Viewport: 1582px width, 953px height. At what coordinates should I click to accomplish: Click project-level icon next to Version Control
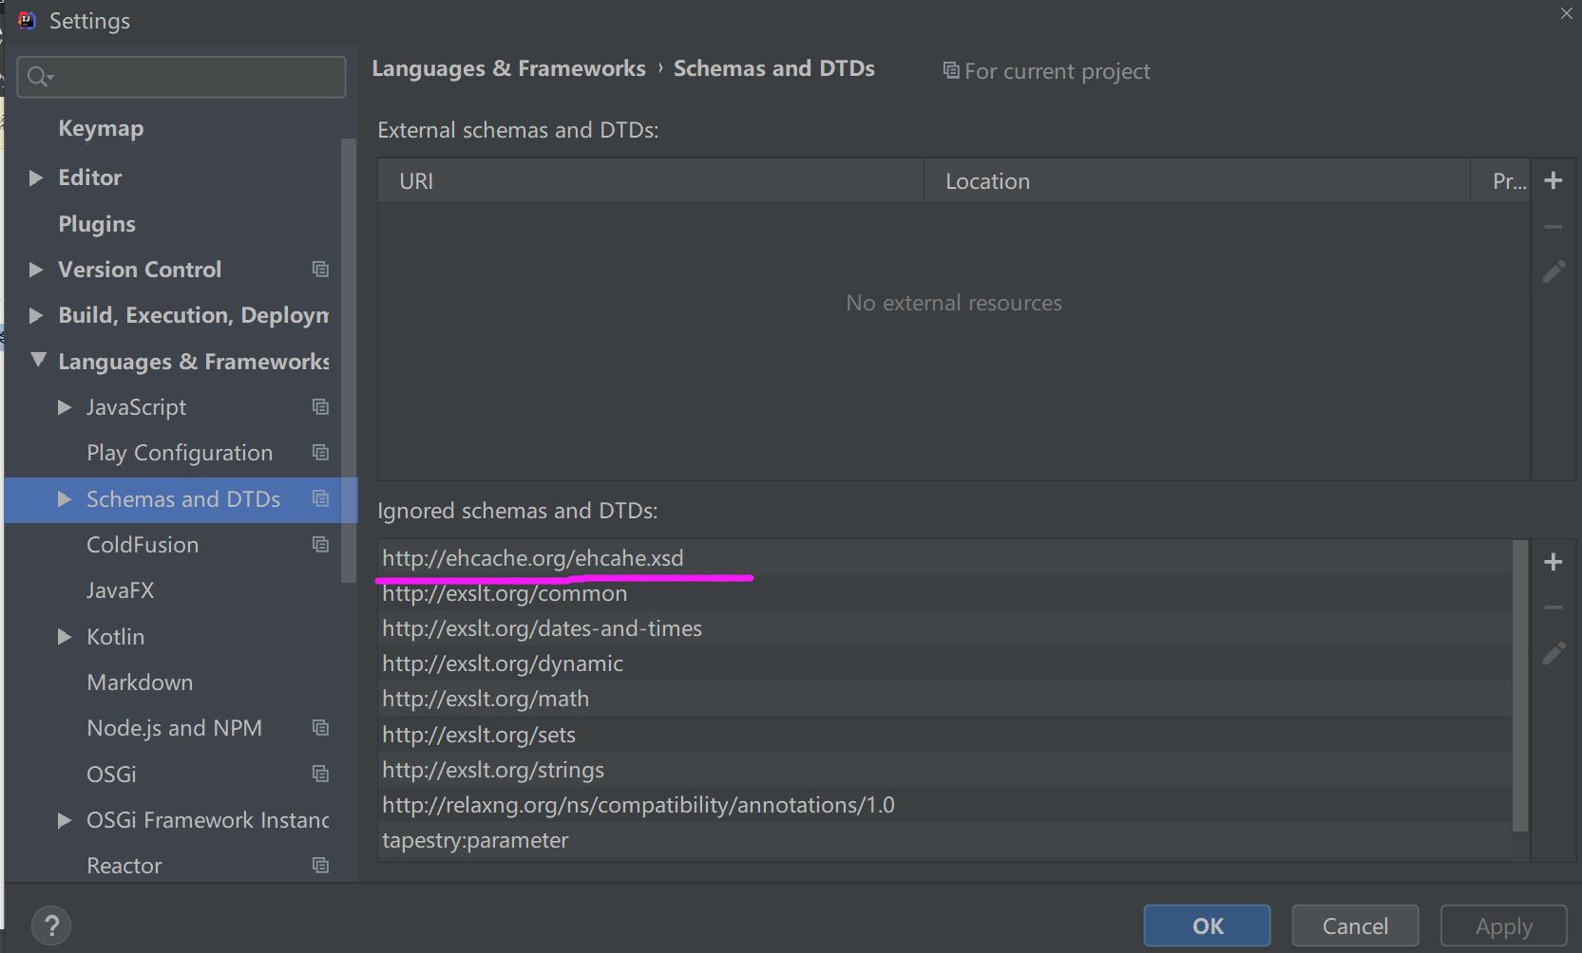[321, 270]
